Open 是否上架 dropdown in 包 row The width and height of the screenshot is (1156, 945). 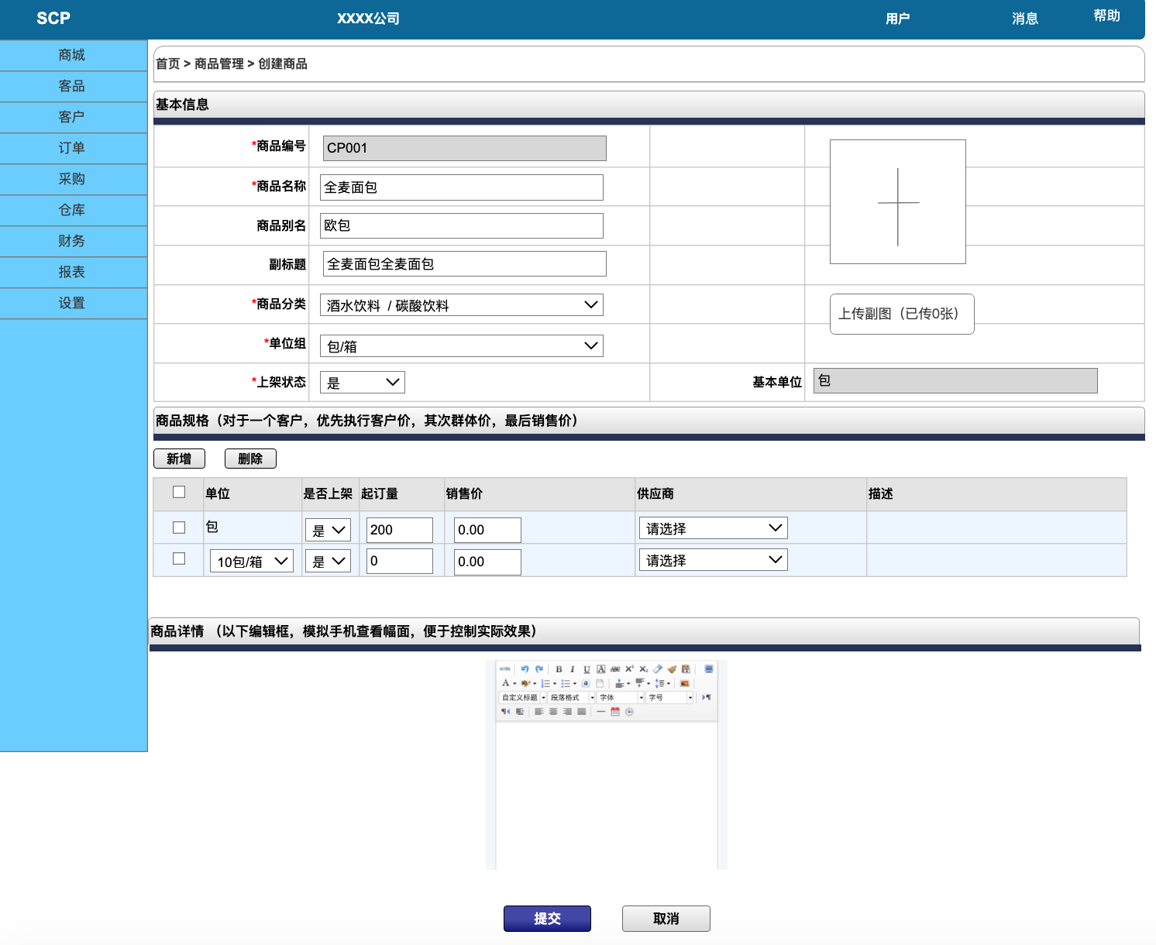[329, 530]
